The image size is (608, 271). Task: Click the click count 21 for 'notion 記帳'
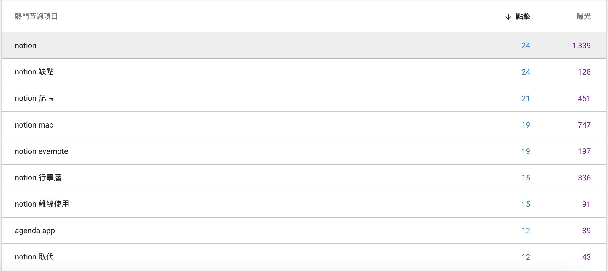tap(526, 98)
